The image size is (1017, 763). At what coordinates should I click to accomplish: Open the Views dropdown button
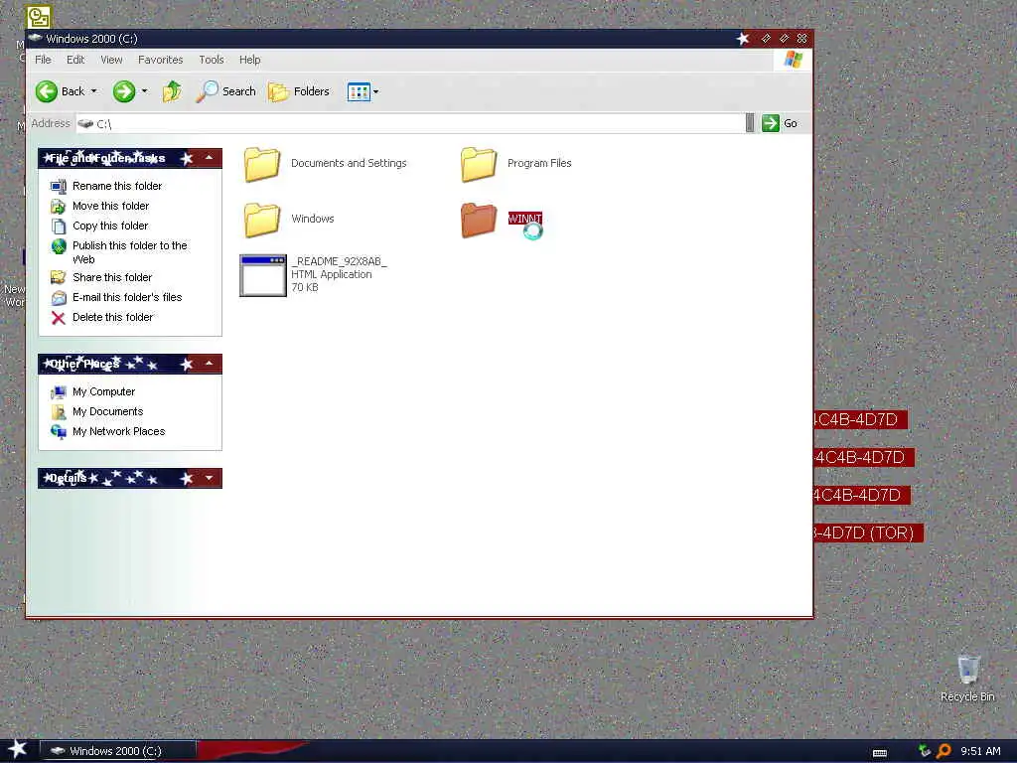click(x=363, y=91)
